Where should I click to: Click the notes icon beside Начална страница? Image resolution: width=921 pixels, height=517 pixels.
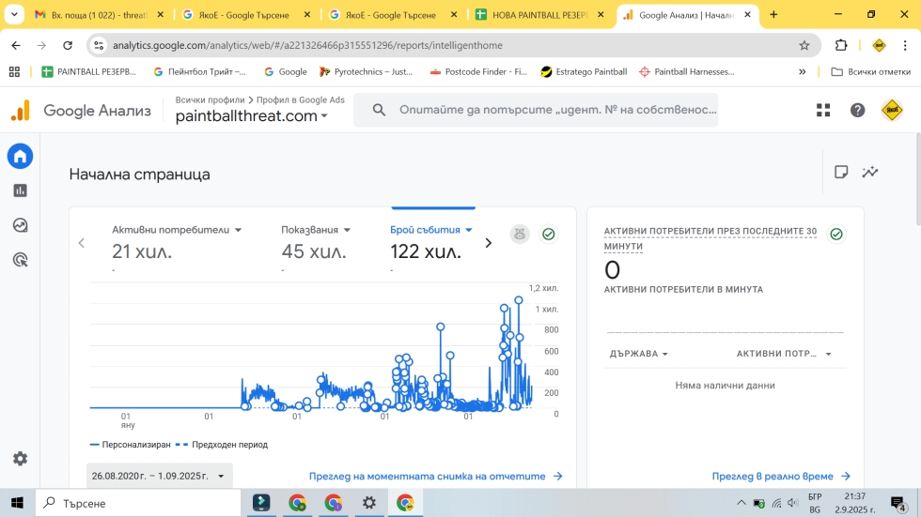pyautogui.click(x=841, y=172)
